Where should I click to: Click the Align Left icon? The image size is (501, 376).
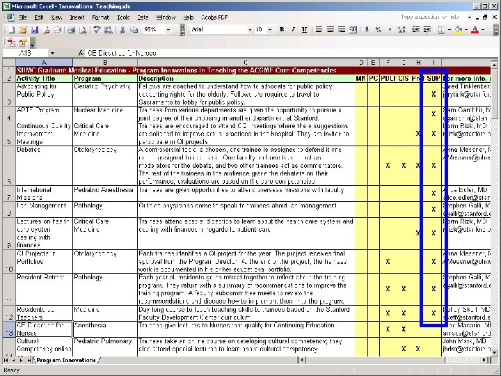319,30
